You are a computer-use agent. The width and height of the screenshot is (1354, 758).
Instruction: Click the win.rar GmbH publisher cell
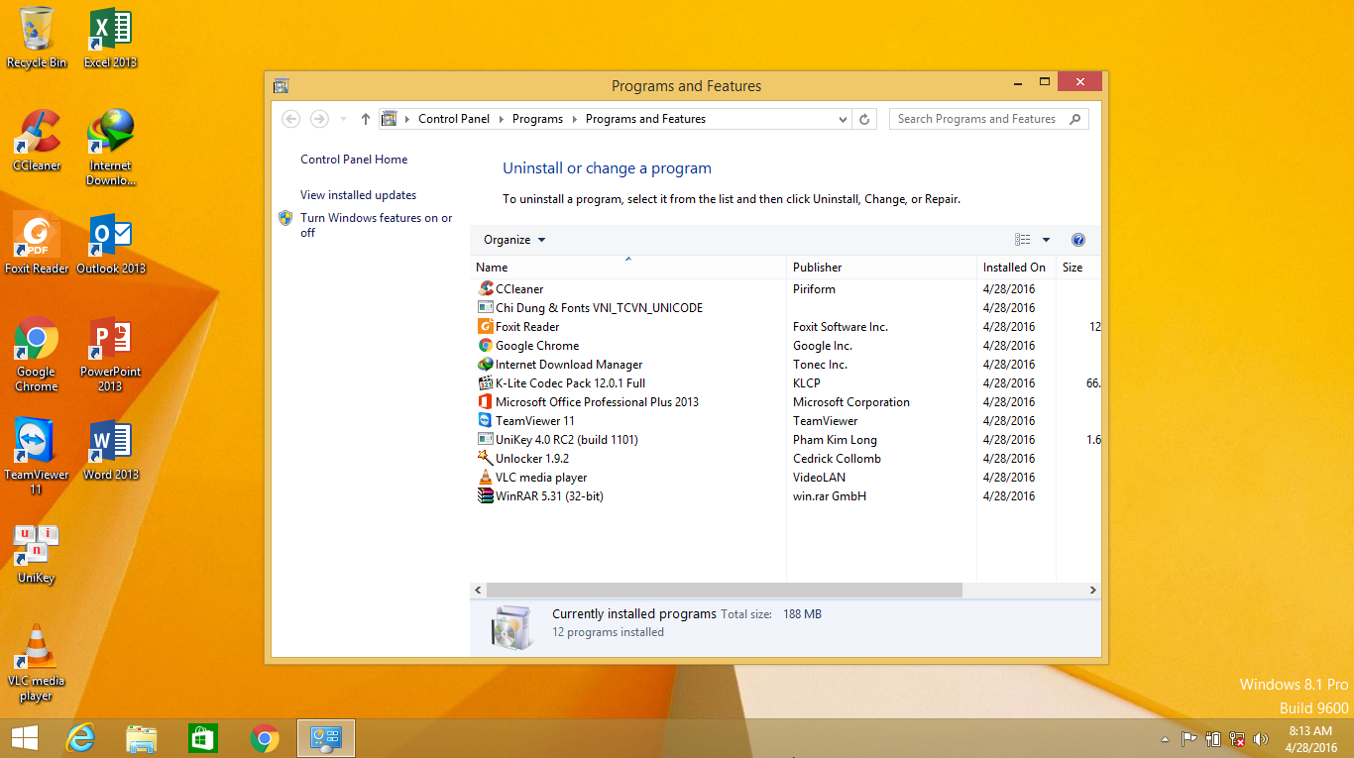click(830, 495)
